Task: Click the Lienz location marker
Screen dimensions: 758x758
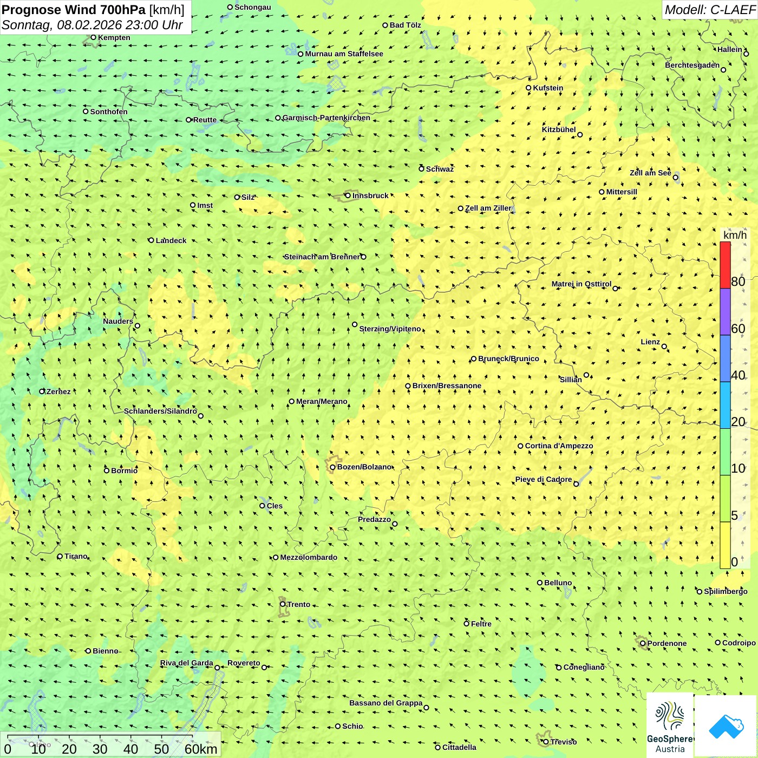Action: pyautogui.click(x=664, y=347)
